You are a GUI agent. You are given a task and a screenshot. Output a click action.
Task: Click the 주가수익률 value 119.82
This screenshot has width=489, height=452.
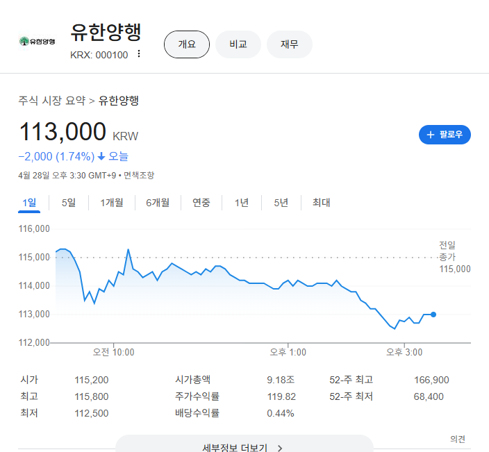pos(281,396)
